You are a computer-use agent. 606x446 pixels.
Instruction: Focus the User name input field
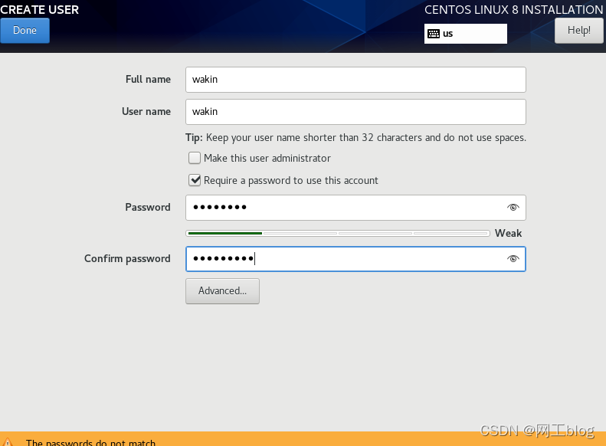click(x=355, y=112)
